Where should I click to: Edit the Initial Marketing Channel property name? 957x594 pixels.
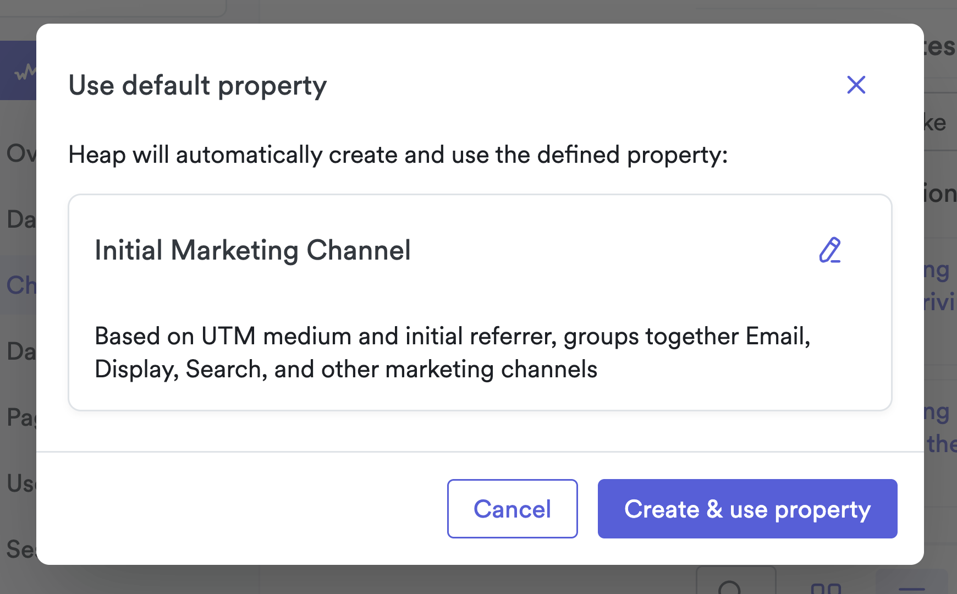tap(829, 250)
